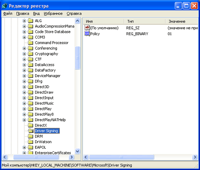Click the tree pane scroll down arrow
The image size is (200, 170).
pyautogui.click(x=77, y=151)
